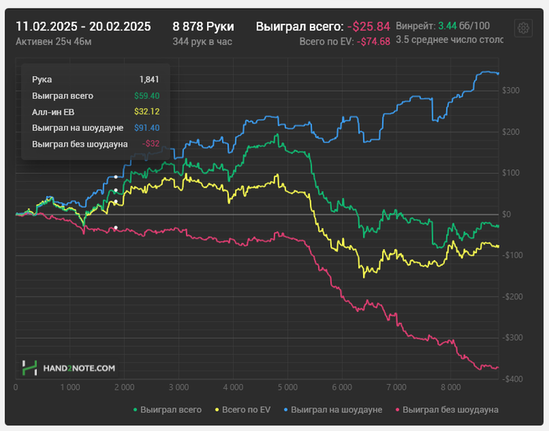Click the date range 11.02.2025 - 20.02.2025

[x=83, y=27]
